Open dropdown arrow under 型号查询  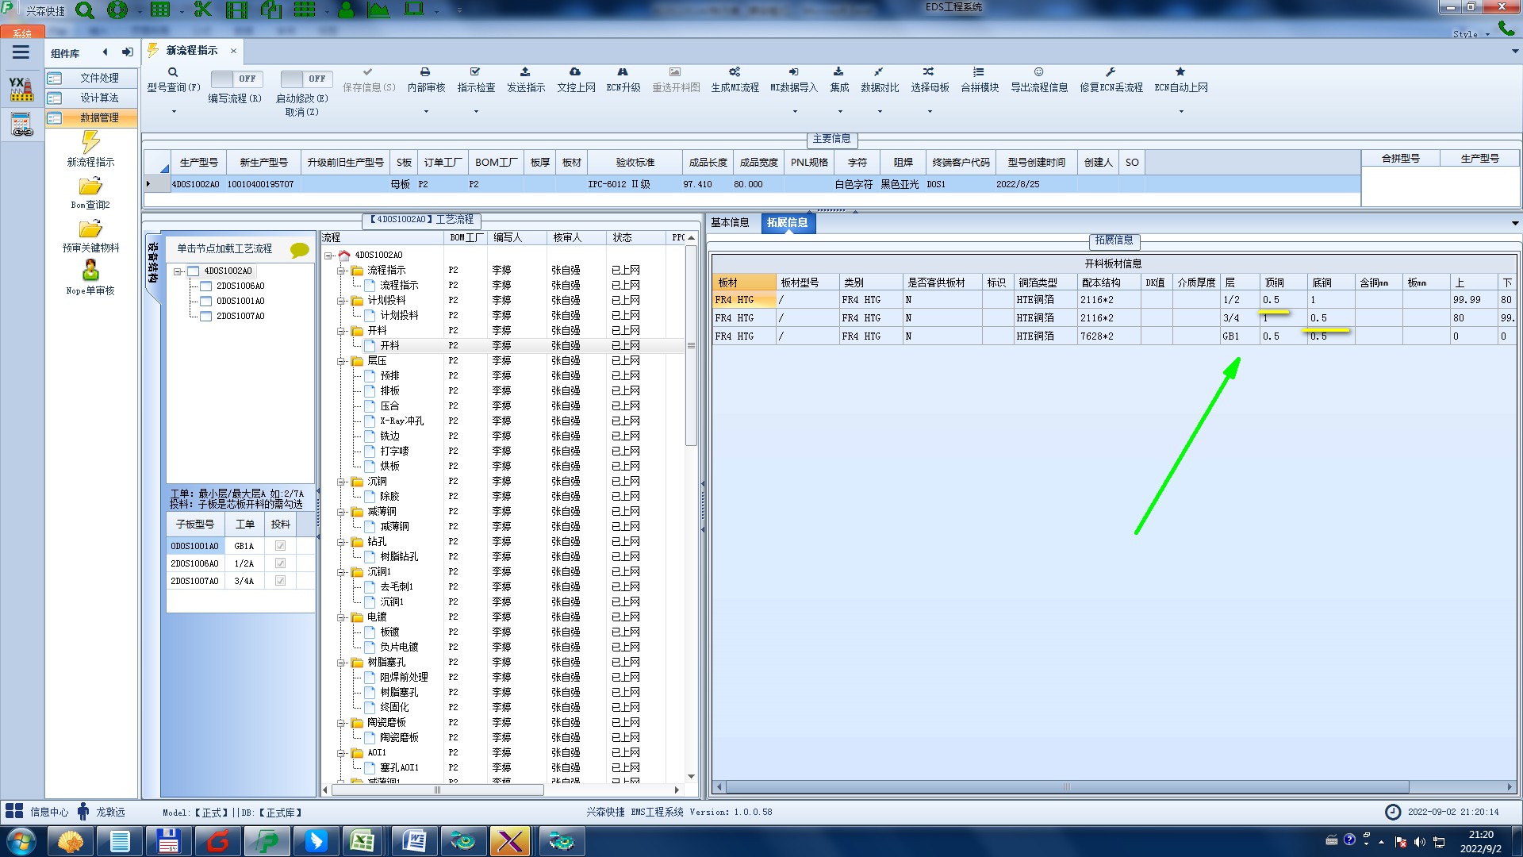(x=174, y=111)
